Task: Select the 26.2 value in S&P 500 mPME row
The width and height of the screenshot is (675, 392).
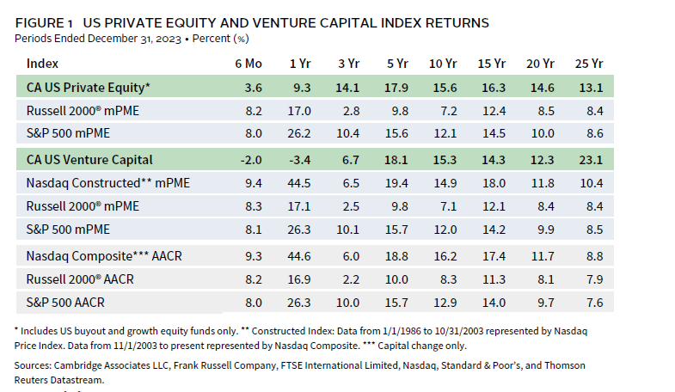Action: (x=300, y=134)
